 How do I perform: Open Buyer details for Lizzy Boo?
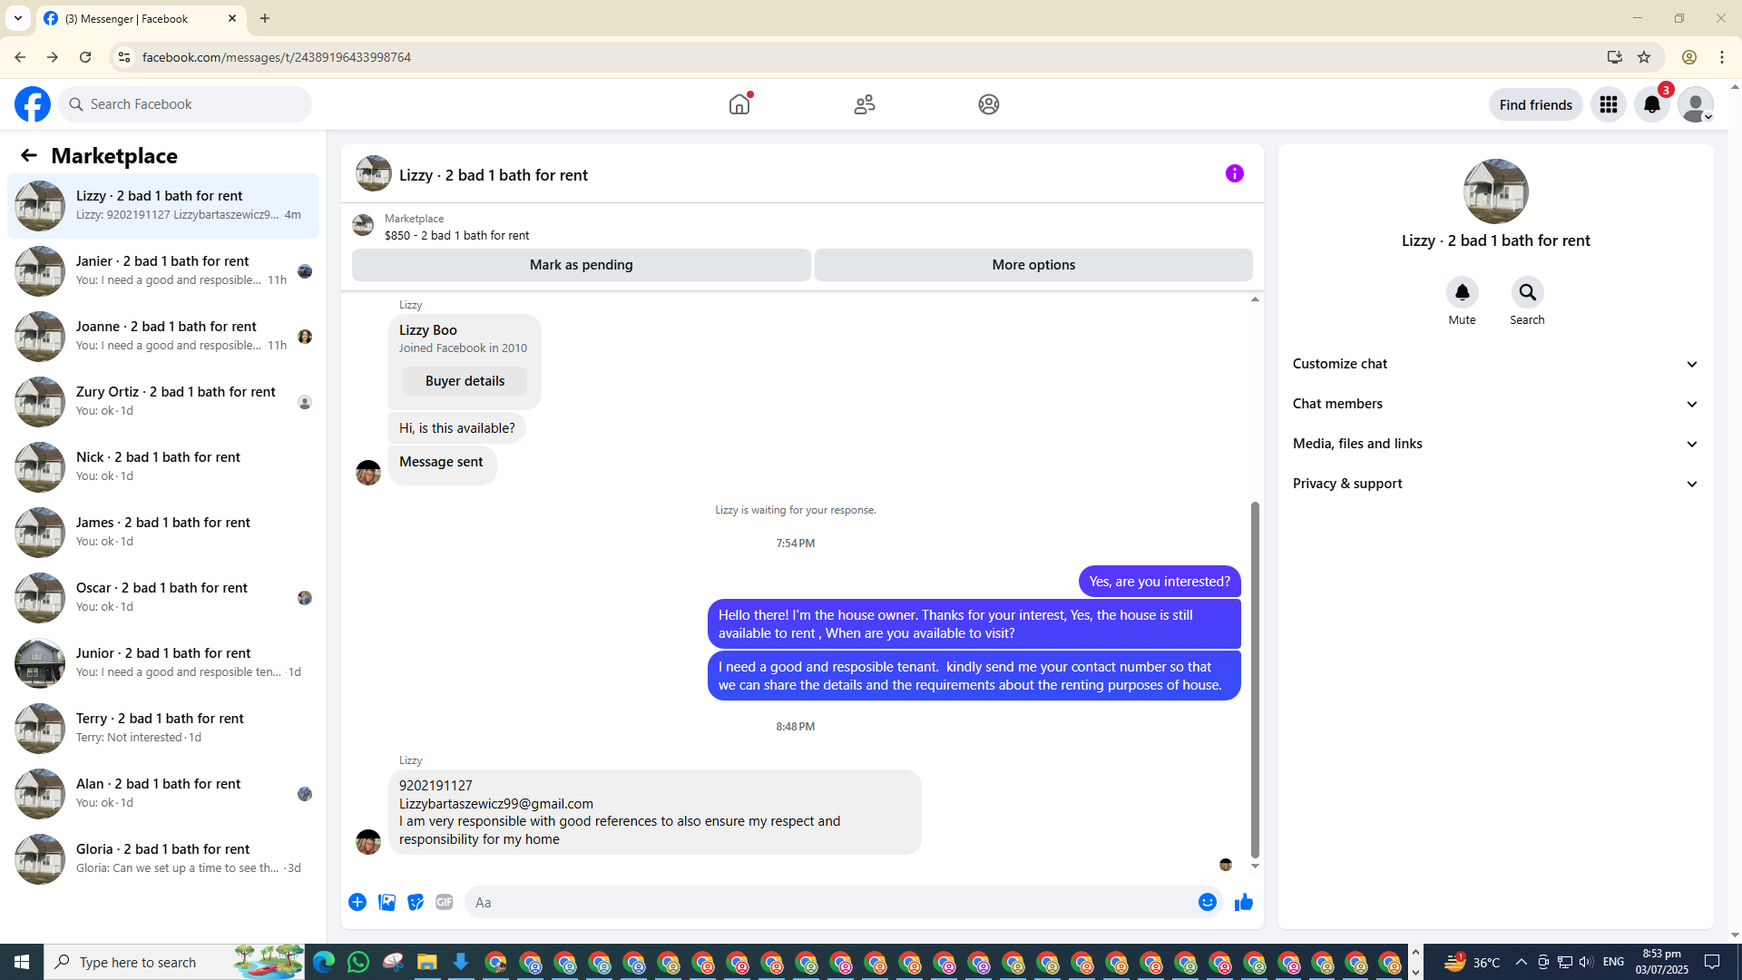(465, 381)
